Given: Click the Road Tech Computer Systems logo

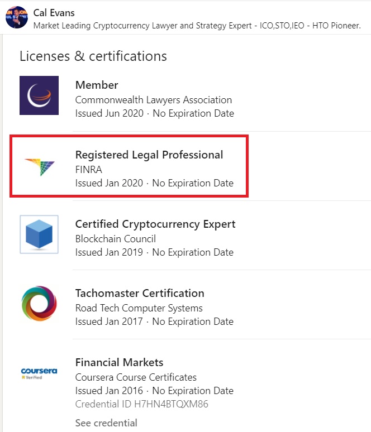Looking at the screenshot, I should (39, 303).
